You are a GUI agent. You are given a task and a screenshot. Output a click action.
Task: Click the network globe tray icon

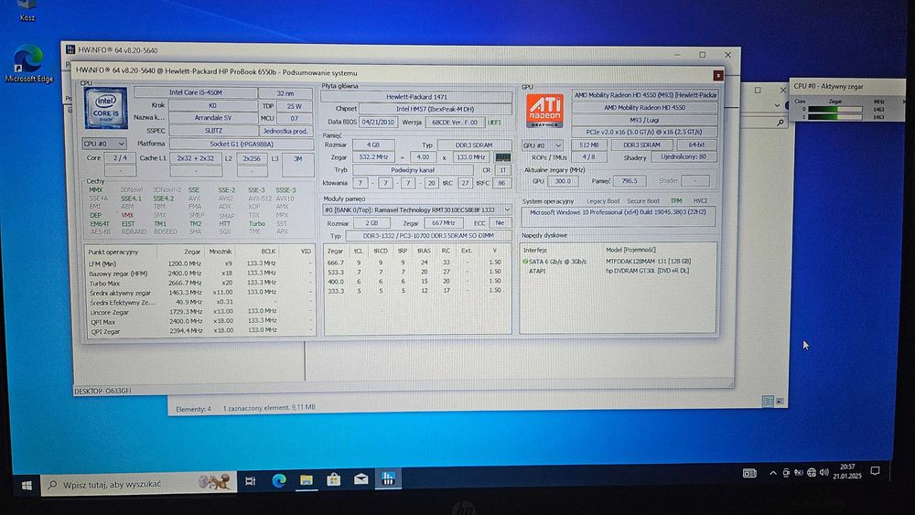pos(811,472)
